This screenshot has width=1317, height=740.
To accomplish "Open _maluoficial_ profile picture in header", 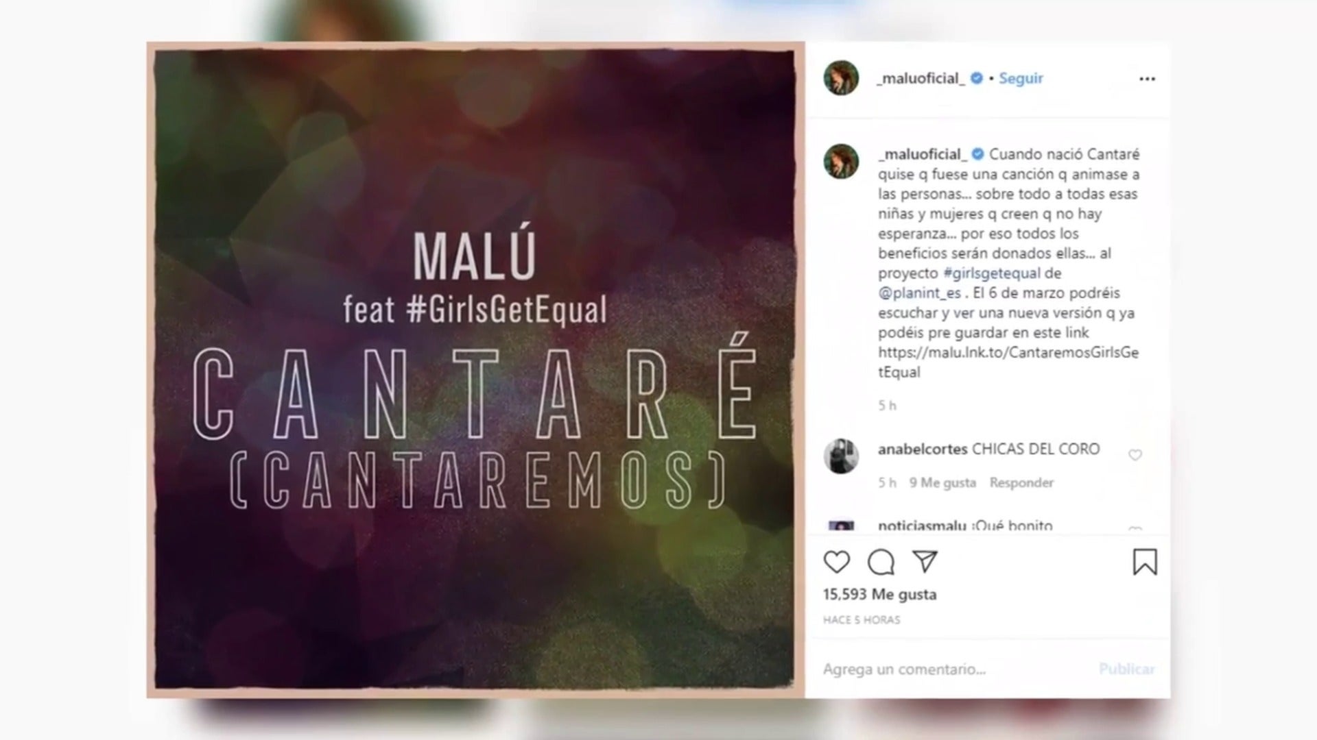I will pyautogui.click(x=841, y=77).
